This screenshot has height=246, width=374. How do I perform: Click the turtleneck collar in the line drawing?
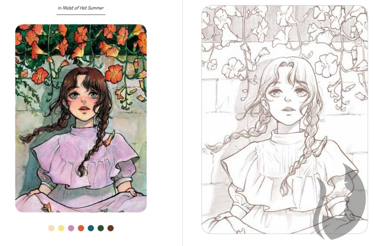point(288,137)
